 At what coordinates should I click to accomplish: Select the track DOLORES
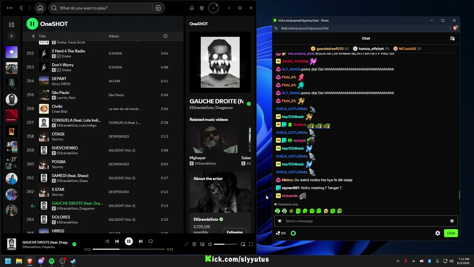click(x=103, y=220)
